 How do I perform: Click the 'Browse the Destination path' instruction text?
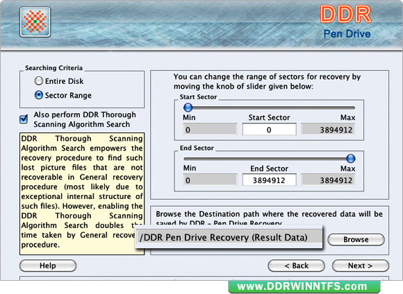(x=269, y=218)
